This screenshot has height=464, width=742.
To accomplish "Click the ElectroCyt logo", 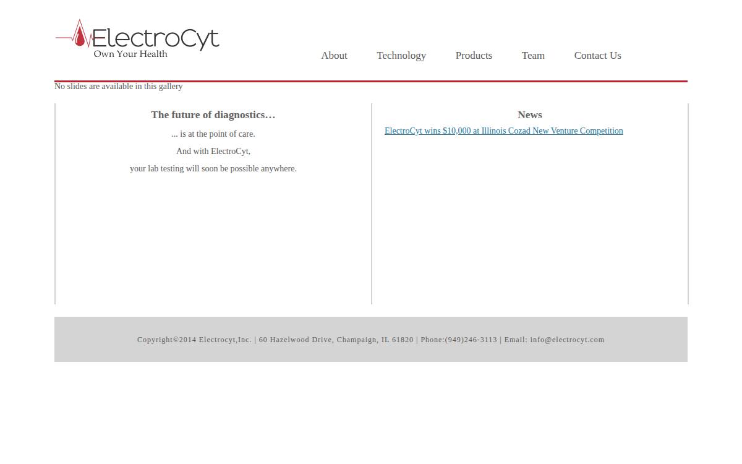I will 137,39.
